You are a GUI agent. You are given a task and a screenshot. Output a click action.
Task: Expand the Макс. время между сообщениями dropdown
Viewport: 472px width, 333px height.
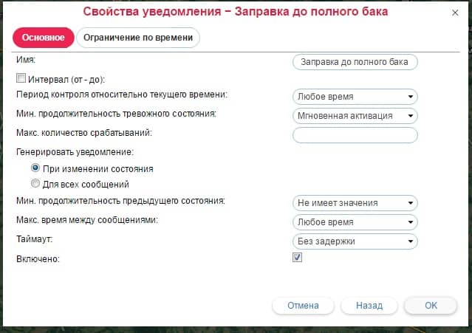(x=355, y=222)
